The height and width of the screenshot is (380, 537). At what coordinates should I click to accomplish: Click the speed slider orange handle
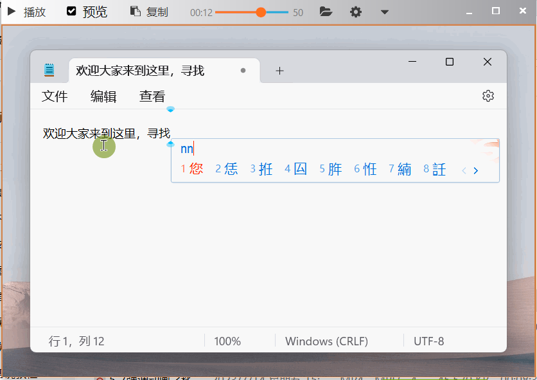coord(261,12)
